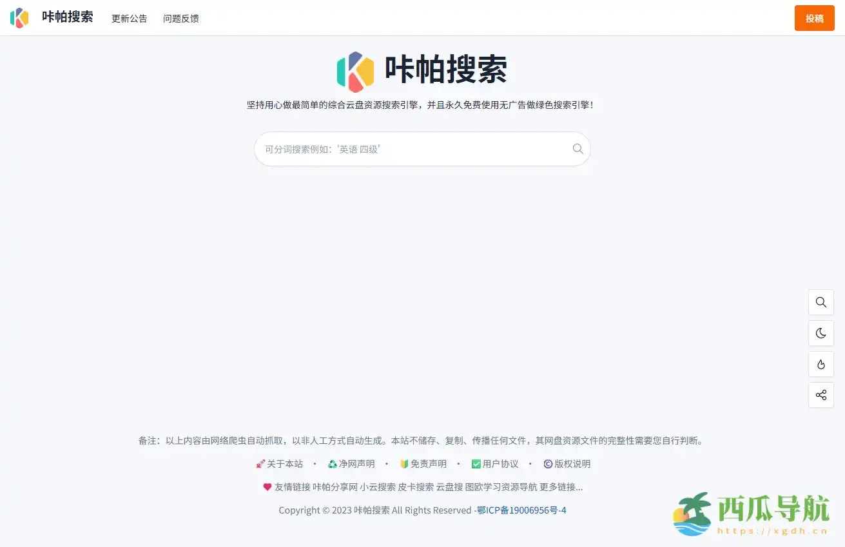Click the magnifier inside the search bar

tap(578, 148)
